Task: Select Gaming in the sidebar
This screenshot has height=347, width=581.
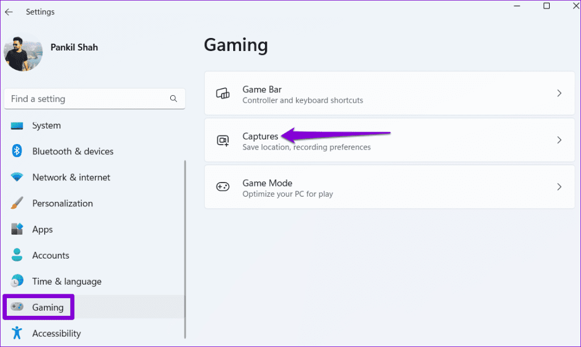Action: tap(48, 307)
